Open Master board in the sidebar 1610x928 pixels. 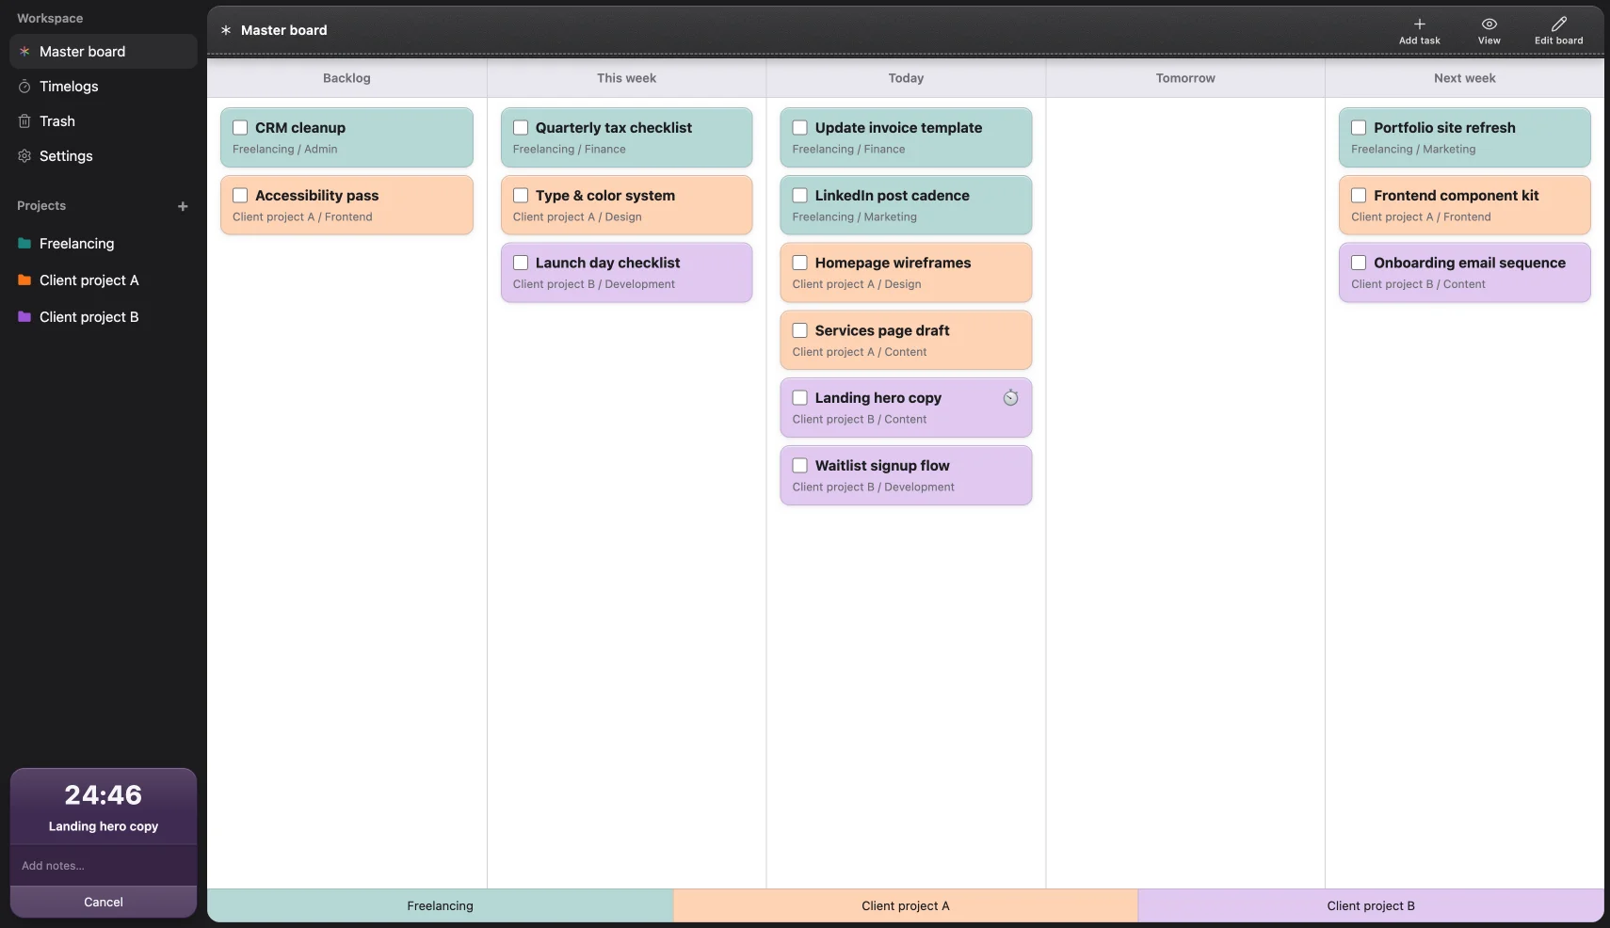[104, 52]
